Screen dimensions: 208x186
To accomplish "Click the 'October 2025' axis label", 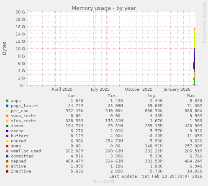I will [139, 89].
